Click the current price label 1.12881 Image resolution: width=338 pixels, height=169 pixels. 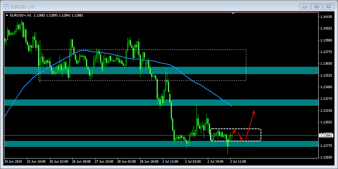[x=326, y=135]
